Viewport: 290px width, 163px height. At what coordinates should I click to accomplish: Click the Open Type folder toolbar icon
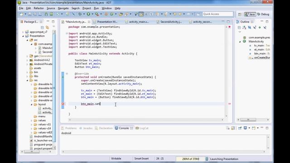[121, 14]
